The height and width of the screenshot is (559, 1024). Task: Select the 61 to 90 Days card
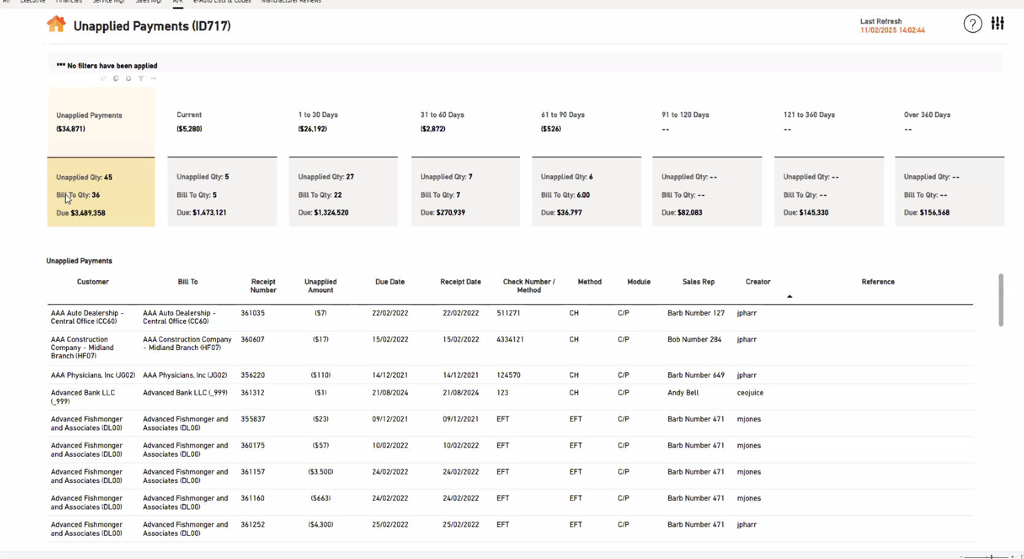(586, 157)
